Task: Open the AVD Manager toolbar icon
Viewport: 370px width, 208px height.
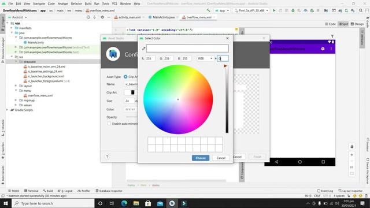Action: [346, 10]
